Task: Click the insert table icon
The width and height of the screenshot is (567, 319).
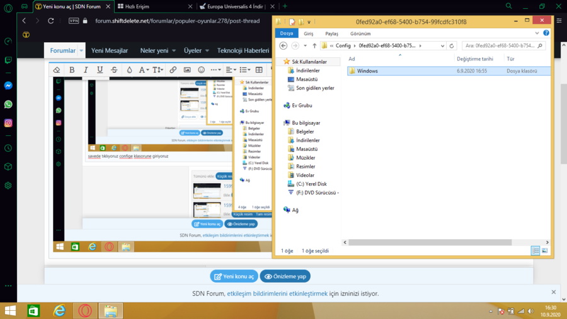Action: [259, 70]
